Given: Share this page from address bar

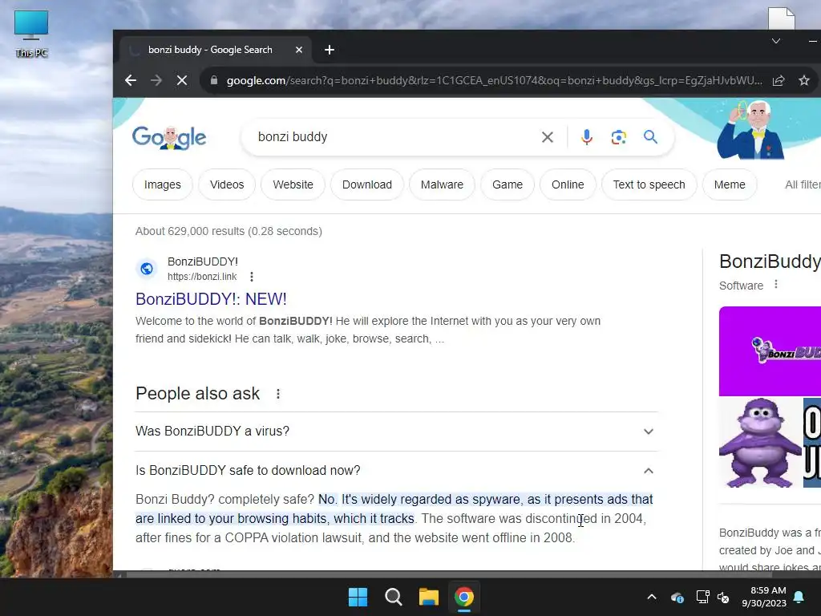Looking at the screenshot, I should click(x=778, y=80).
